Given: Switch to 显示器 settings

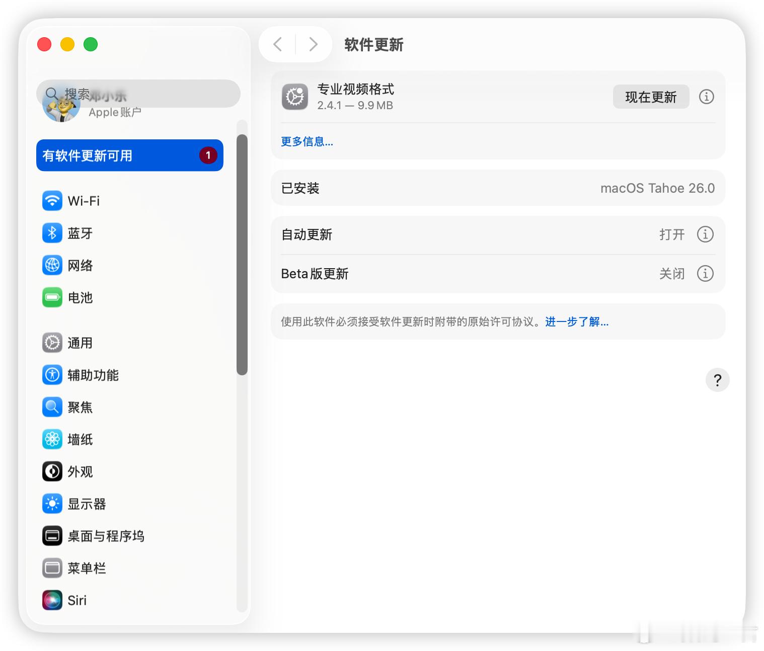Looking at the screenshot, I should 130,504.
